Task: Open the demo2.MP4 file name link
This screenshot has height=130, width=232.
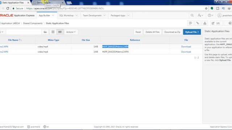Action: click(4, 52)
